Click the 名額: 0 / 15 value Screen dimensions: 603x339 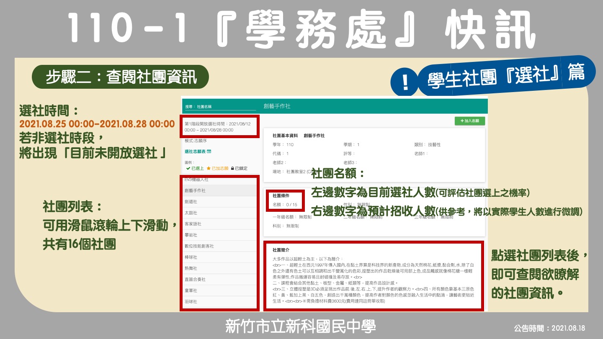point(285,205)
